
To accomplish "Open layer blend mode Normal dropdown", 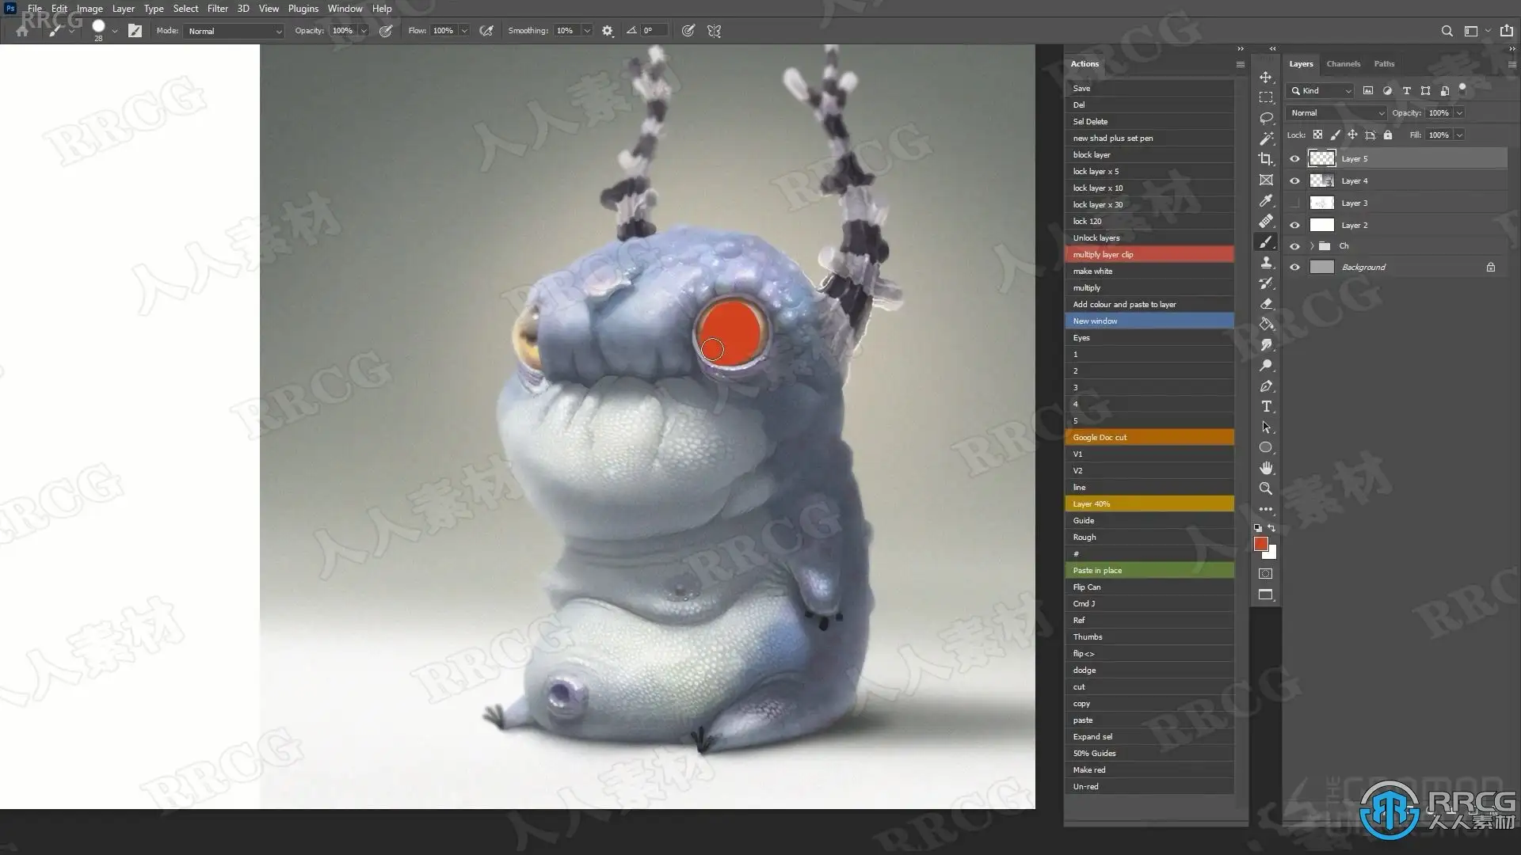I will [1336, 113].
